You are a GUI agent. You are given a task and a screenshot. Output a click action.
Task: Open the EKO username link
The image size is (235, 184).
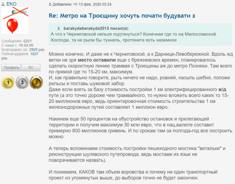pyautogui.click(x=11, y=4)
